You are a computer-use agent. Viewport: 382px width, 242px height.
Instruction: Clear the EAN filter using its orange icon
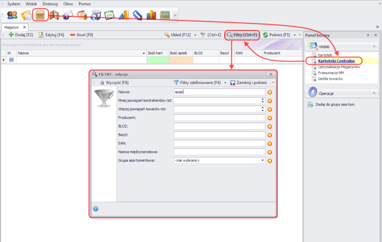(270, 143)
